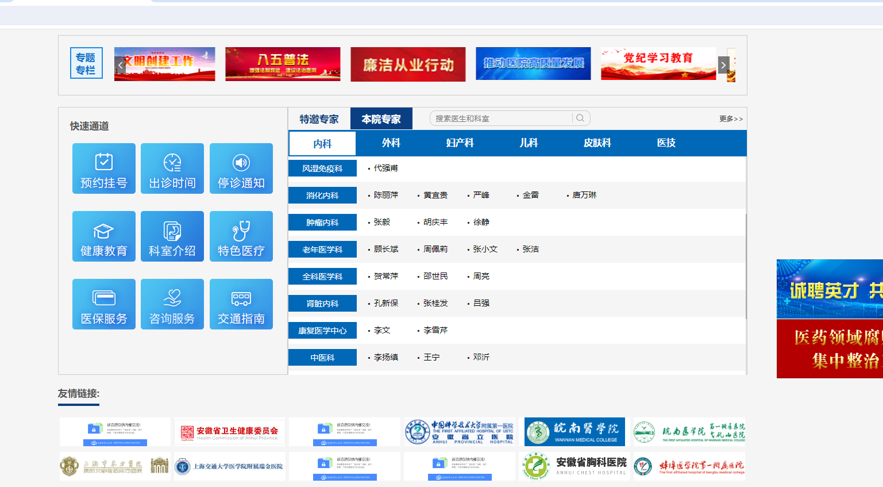
Task: Open doctor 贺常萍's profile
Action: click(x=386, y=276)
